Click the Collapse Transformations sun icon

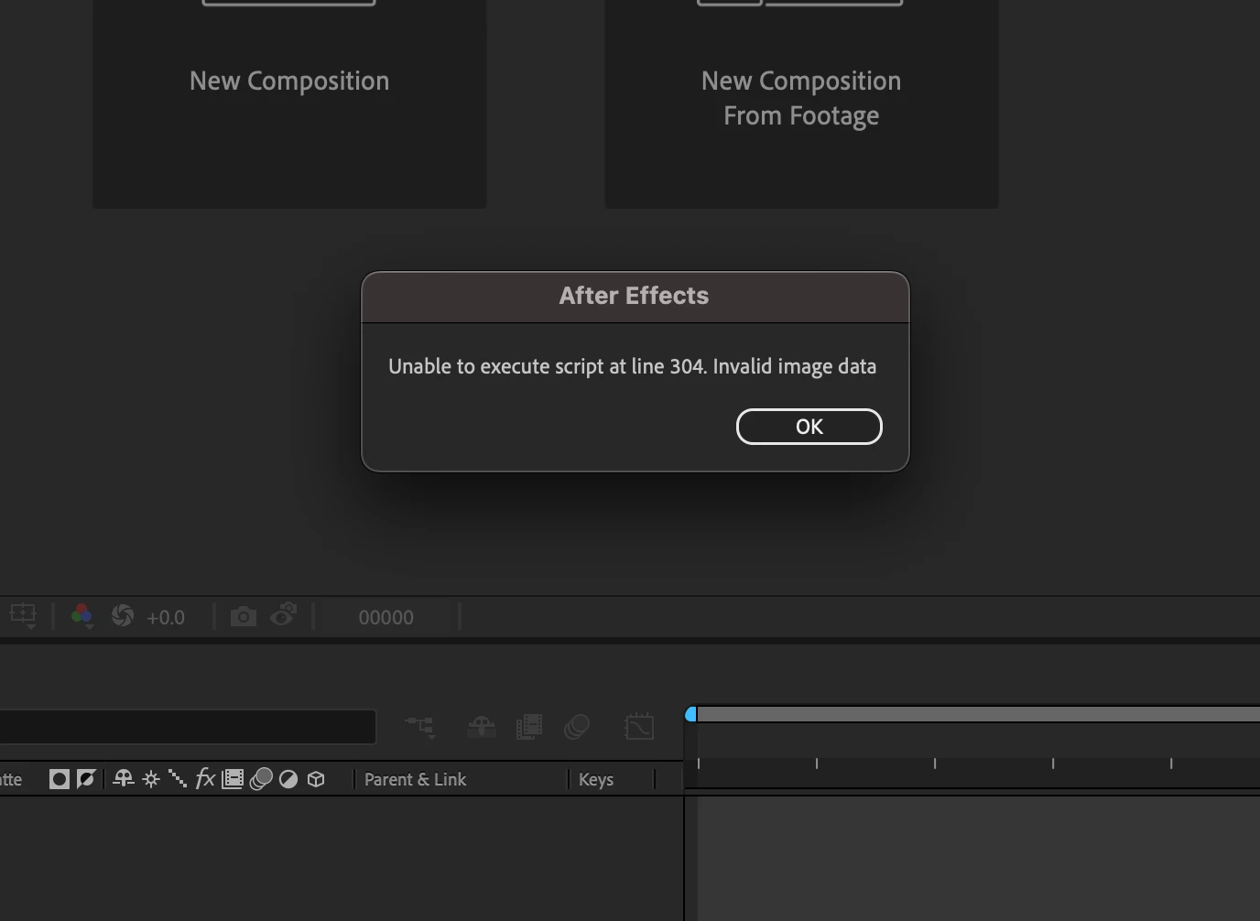click(x=151, y=779)
